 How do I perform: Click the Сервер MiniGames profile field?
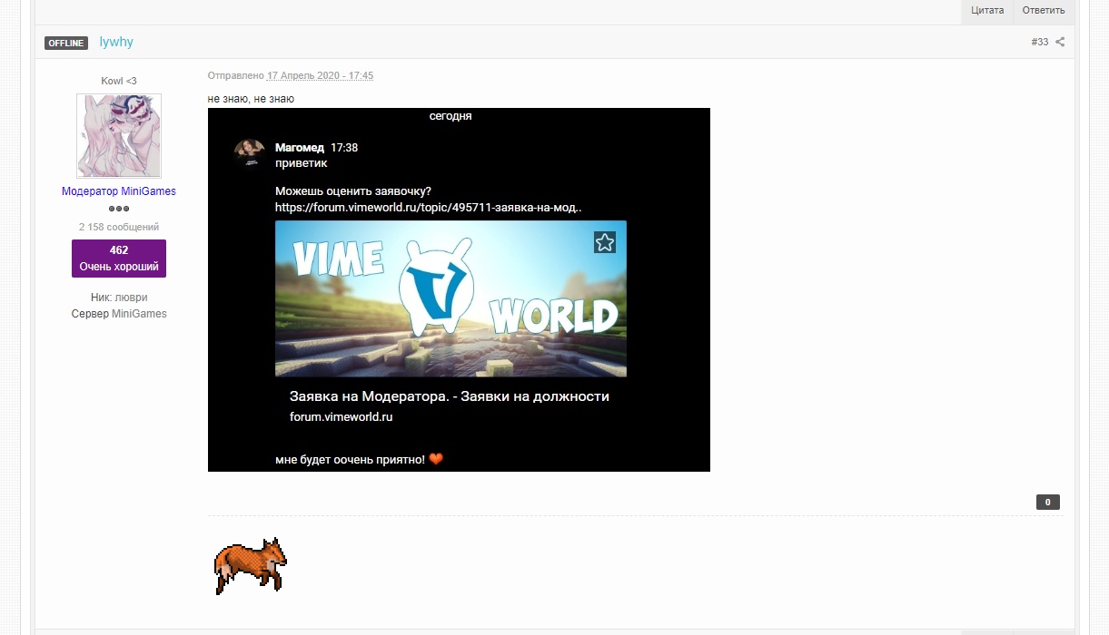[119, 314]
